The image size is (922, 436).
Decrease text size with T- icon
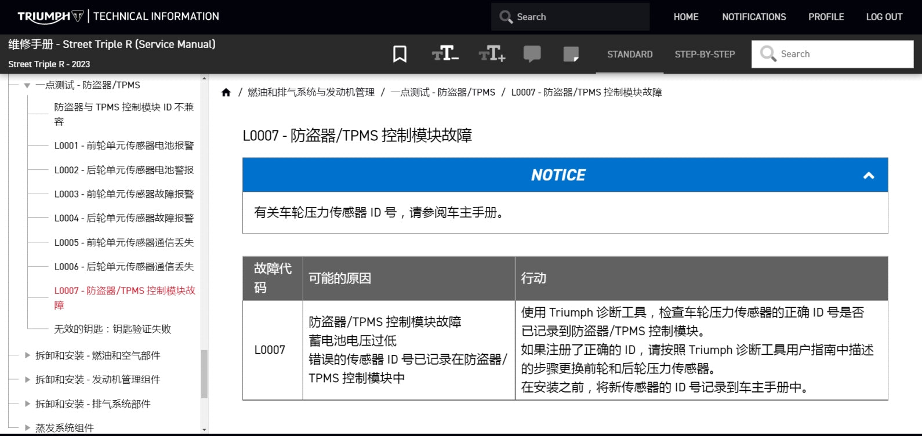[445, 54]
